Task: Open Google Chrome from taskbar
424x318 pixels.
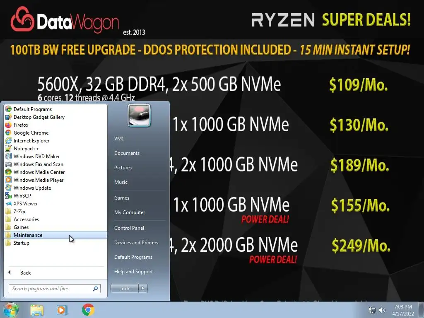Action: click(x=88, y=310)
